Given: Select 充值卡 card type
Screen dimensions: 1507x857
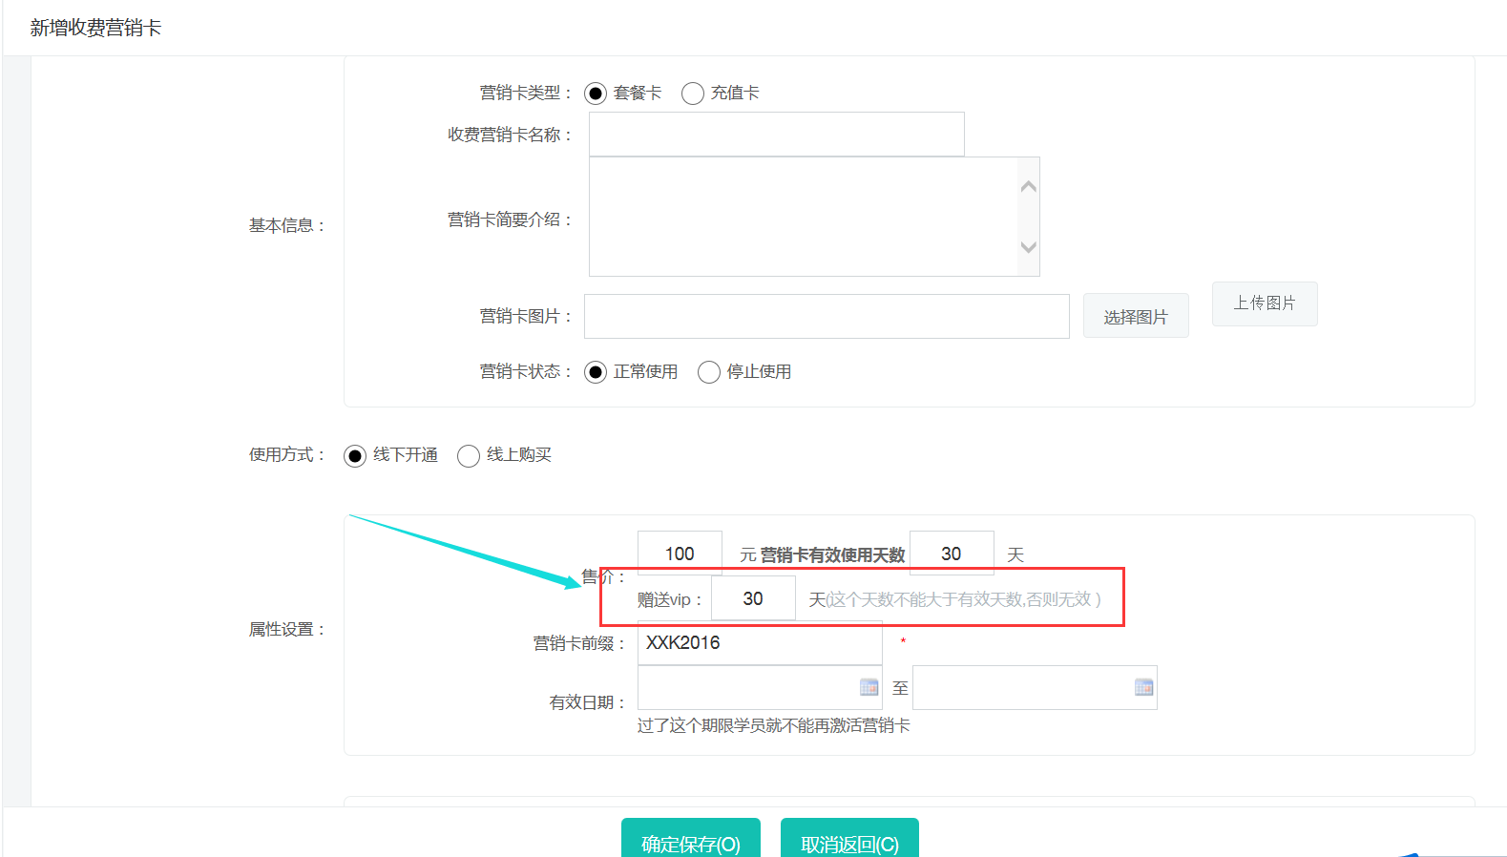Looking at the screenshot, I should click(x=693, y=94).
